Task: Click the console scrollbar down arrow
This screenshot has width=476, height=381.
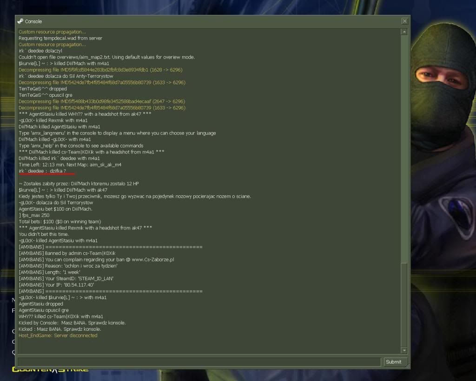Action: (404, 350)
